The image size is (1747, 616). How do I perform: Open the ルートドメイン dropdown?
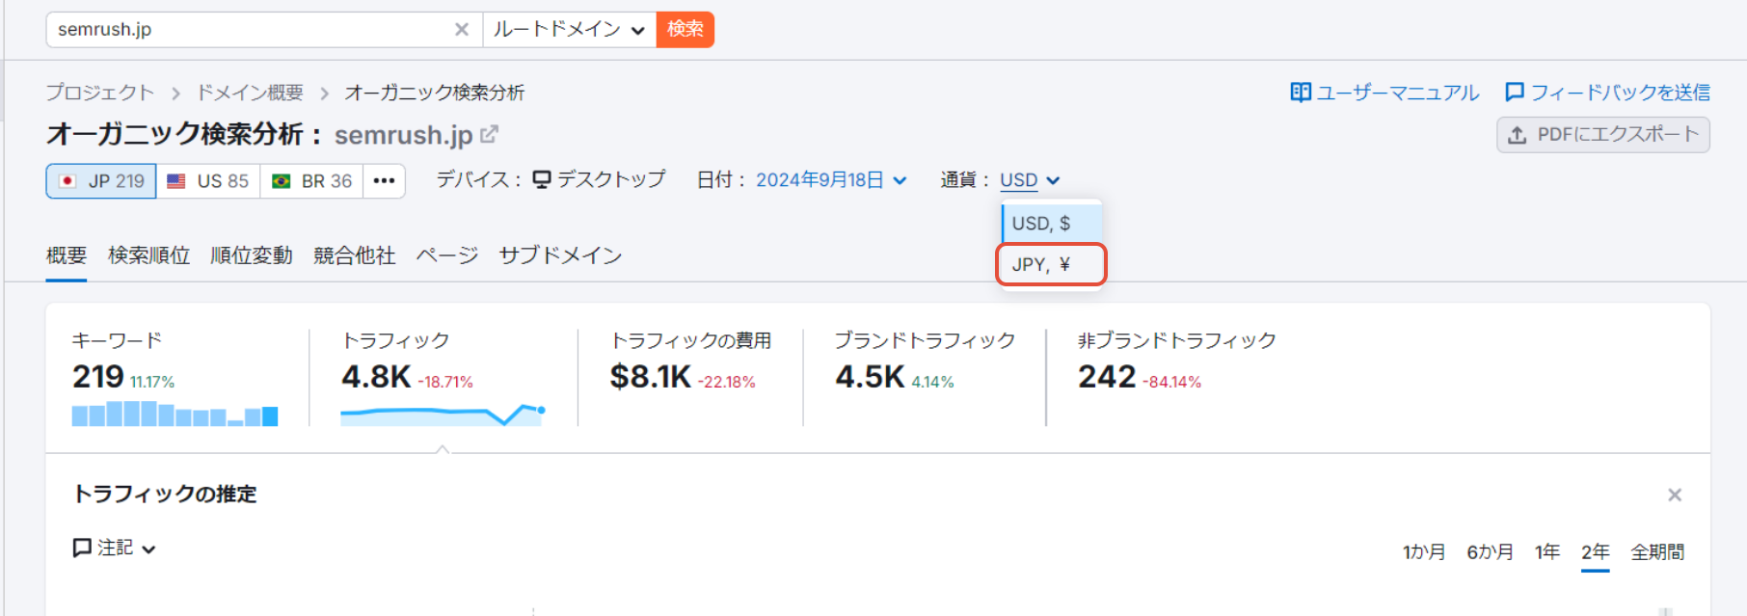click(569, 30)
